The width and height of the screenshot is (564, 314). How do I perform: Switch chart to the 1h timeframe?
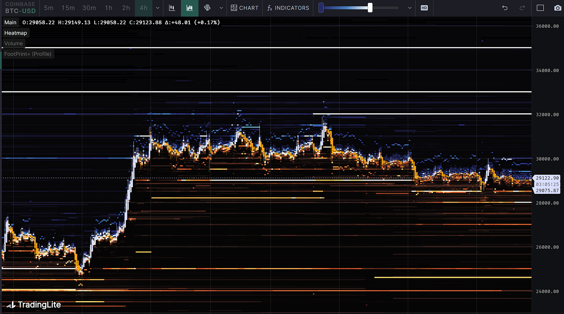(x=108, y=8)
